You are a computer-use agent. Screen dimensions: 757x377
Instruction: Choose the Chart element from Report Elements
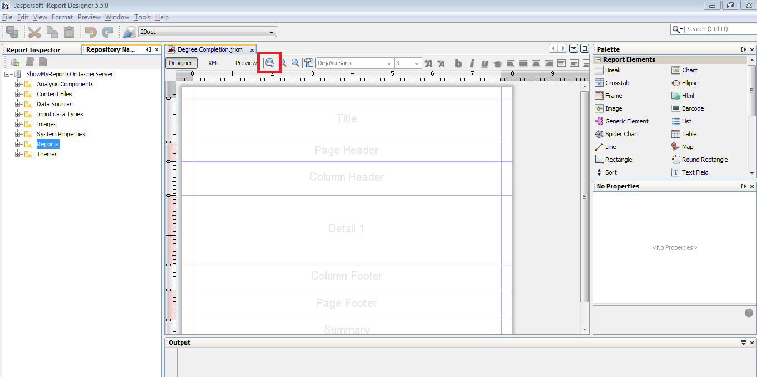[x=689, y=70]
